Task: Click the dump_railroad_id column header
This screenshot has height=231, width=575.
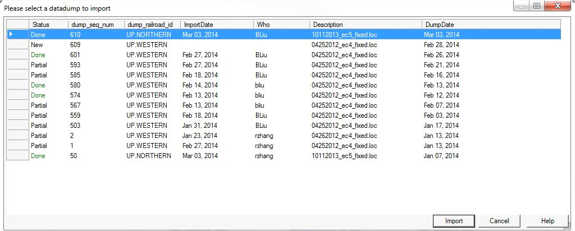Action: 150,25
